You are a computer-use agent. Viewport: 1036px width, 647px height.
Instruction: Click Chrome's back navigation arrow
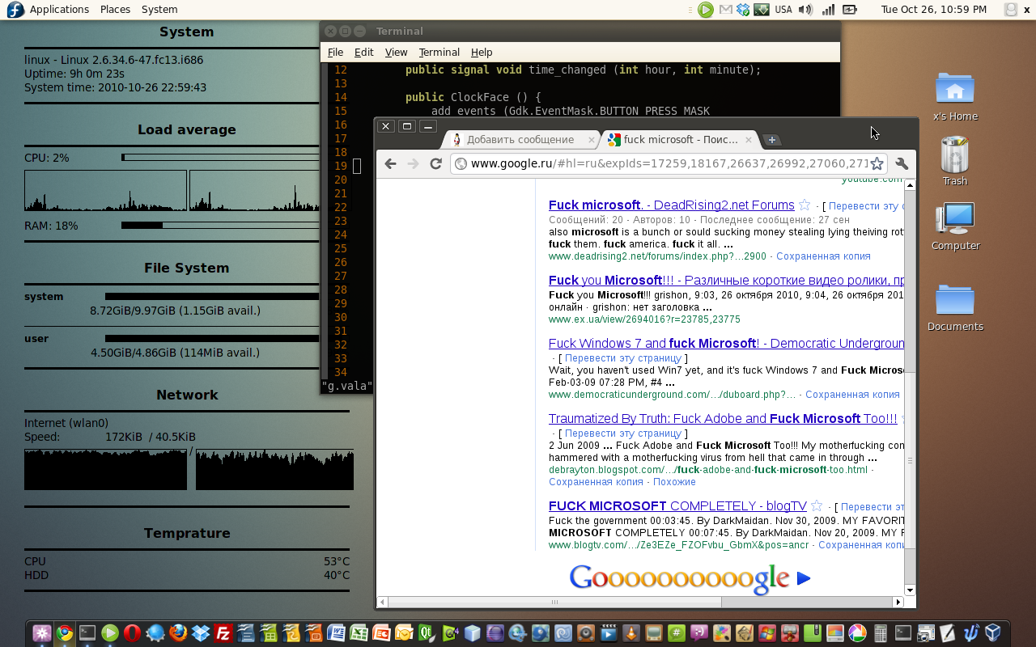391,163
